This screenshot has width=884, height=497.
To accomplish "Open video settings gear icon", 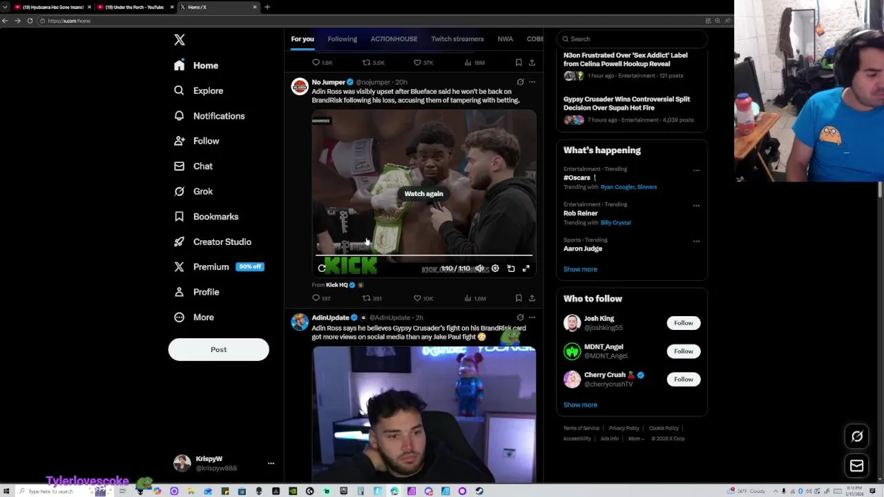I will [495, 269].
